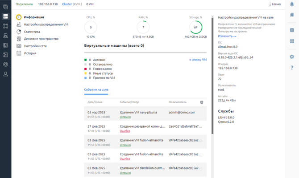This screenshot has width=299, height=178.
Task: Click the question mark help icon
Action: (x=292, y=68)
